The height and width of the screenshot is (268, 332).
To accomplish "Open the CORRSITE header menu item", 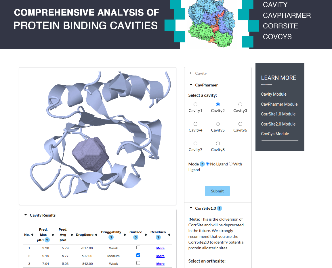I will coord(280,26).
